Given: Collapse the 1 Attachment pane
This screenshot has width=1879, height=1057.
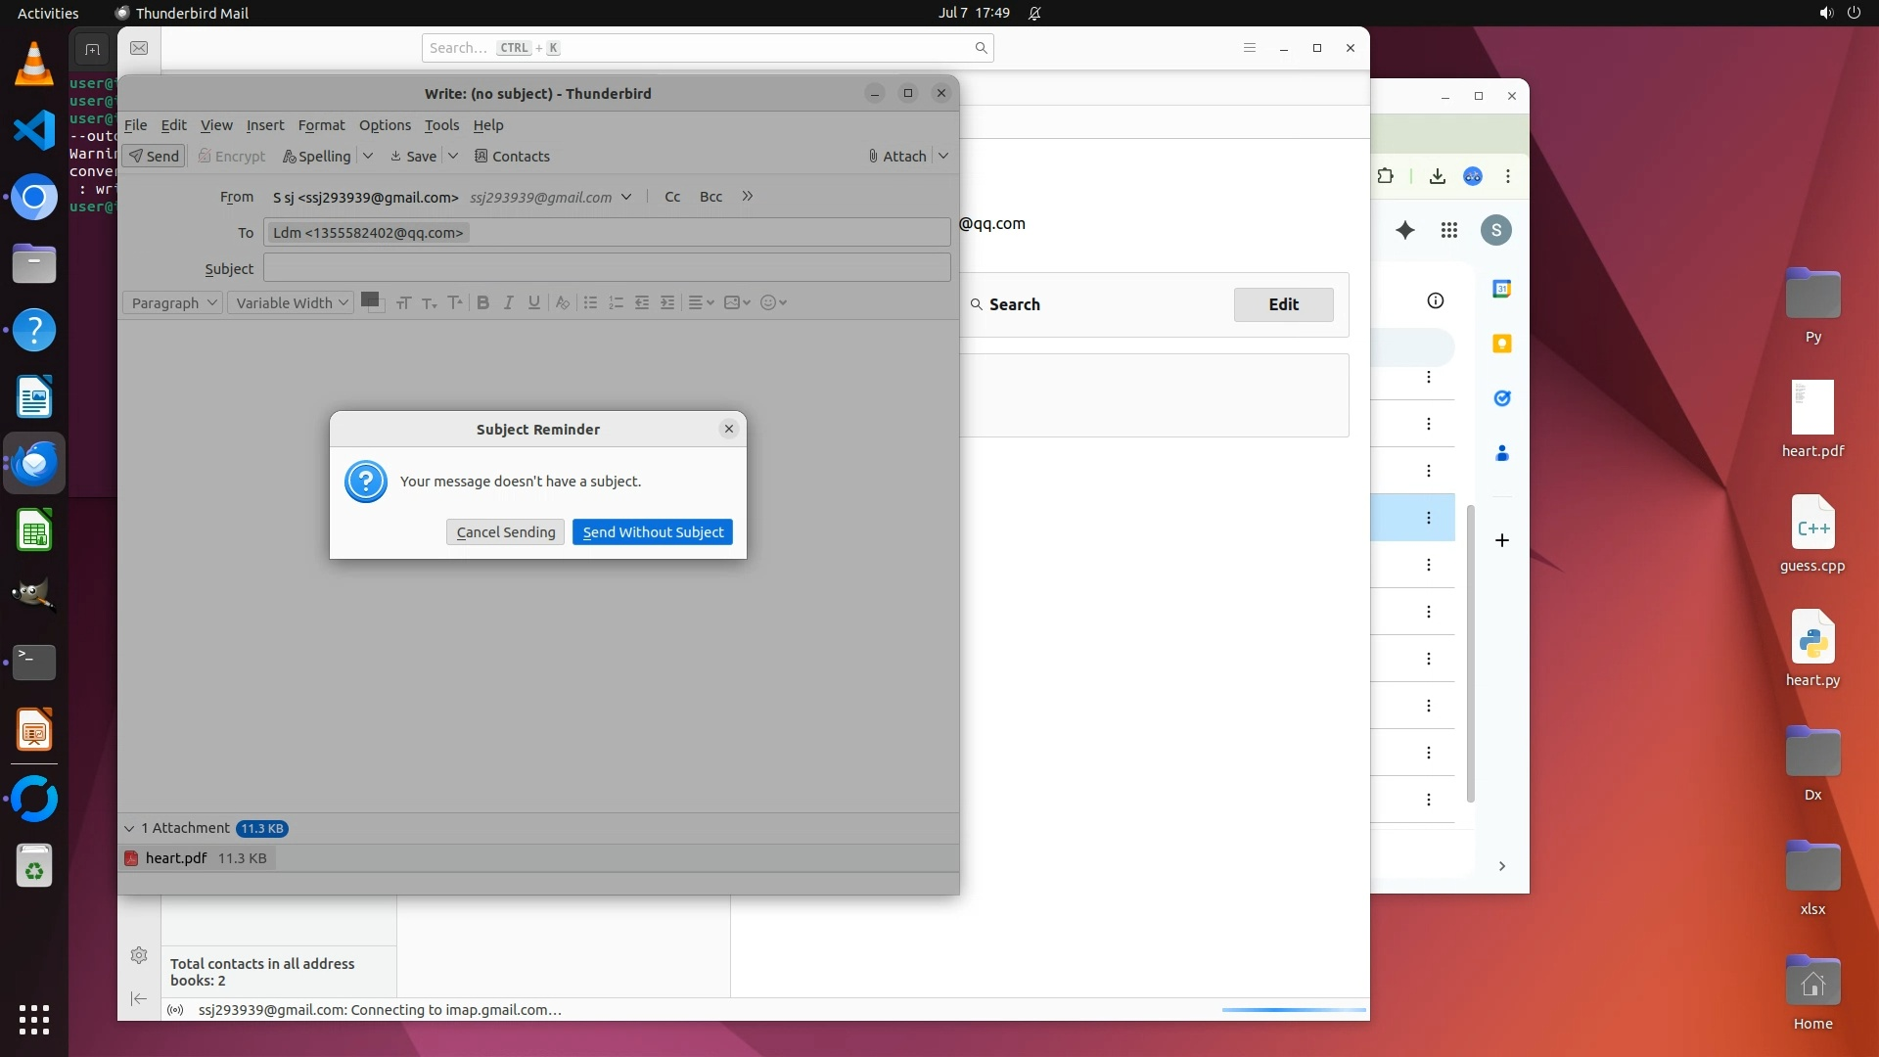Looking at the screenshot, I should 129,829.
